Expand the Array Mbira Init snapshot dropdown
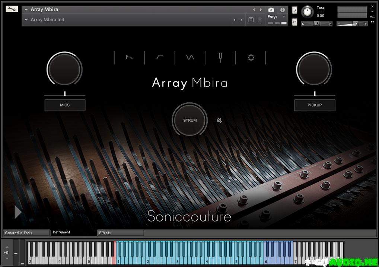Screen dimensions: 379x267 26,20
